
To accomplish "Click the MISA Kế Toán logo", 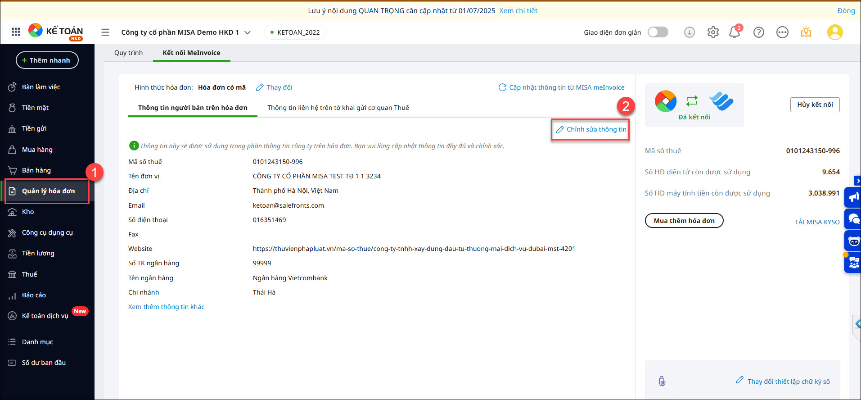I will [x=56, y=32].
